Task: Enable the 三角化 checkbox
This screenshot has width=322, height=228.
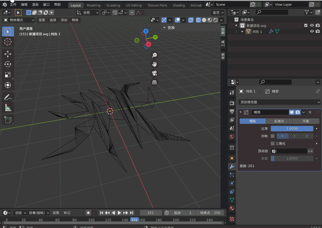Action: tap(273, 144)
